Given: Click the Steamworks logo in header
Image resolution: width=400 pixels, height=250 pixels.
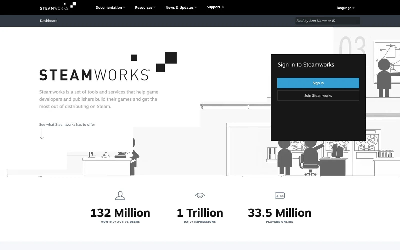Looking at the screenshot, I should click(x=58, y=6).
